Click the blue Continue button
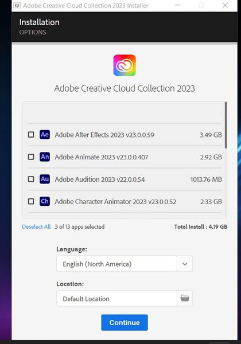This screenshot has height=344, width=241. coord(125,322)
